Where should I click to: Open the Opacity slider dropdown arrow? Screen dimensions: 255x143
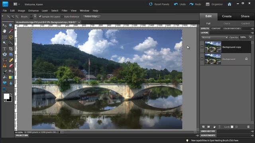click(x=251, y=37)
